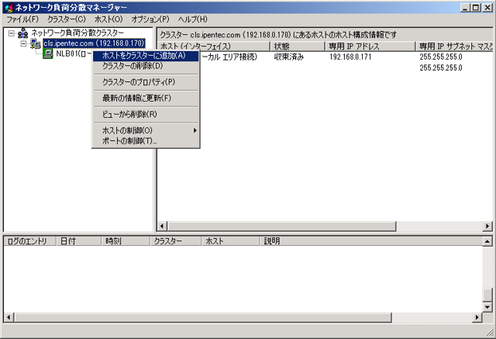Click the cls.ipentec.com cluster icon
The height and width of the screenshot is (339, 496).
point(35,43)
